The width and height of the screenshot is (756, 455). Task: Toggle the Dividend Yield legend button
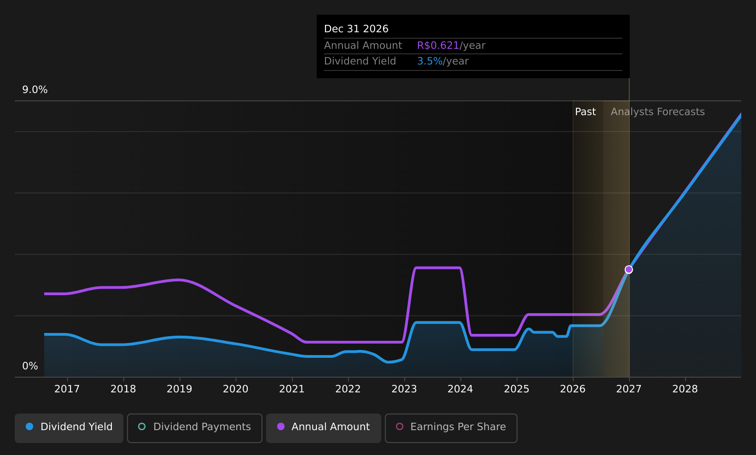click(69, 428)
